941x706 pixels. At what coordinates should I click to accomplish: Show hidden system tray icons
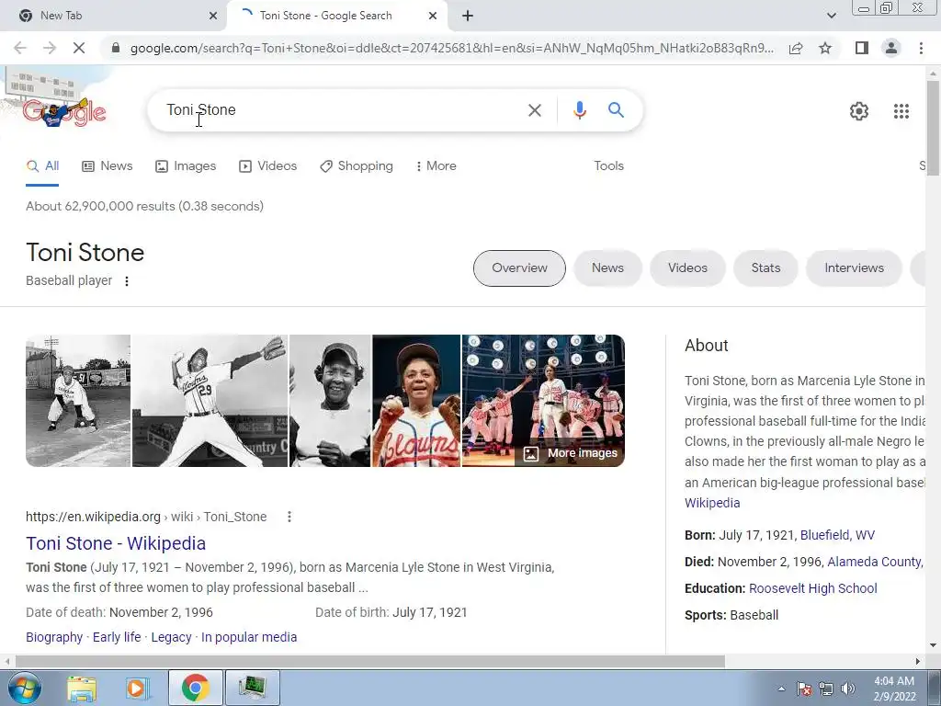(781, 689)
